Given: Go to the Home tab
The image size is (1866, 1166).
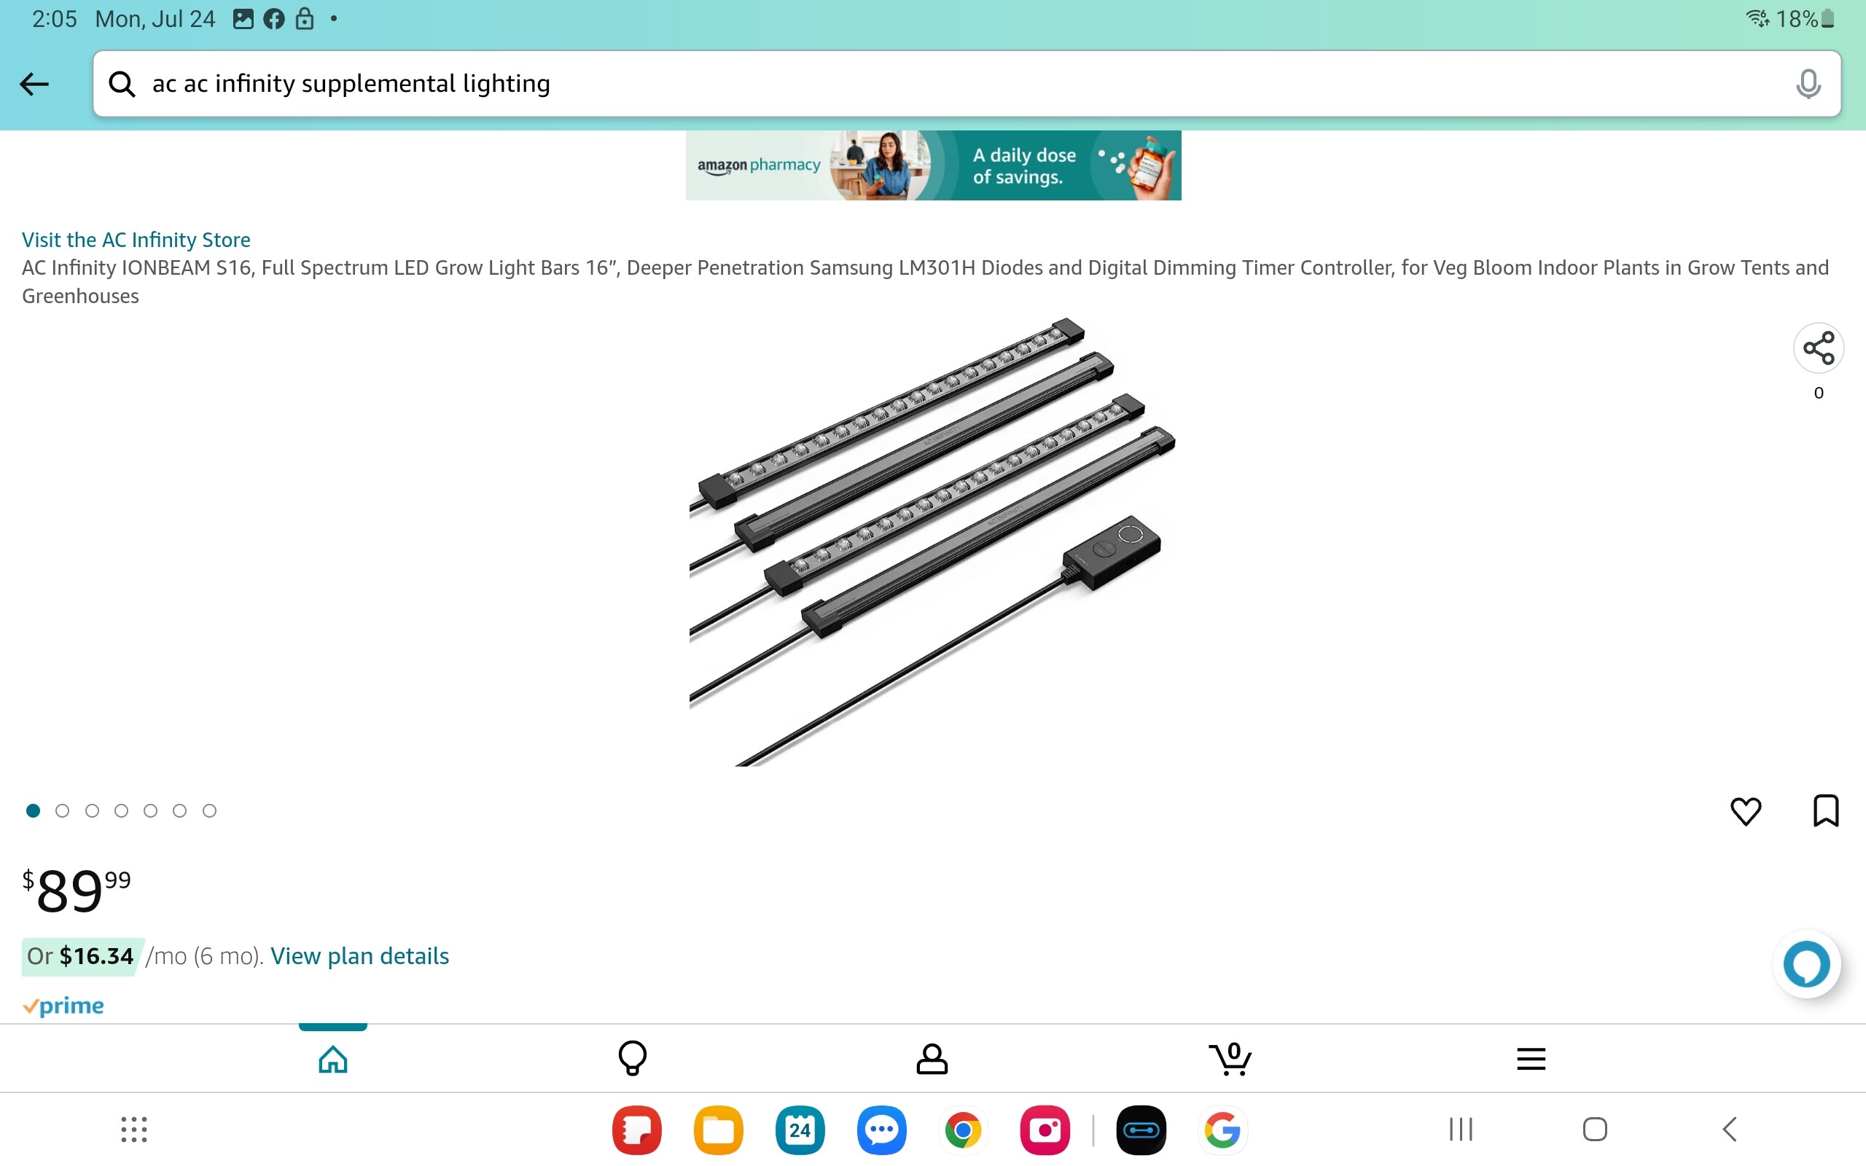Looking at the screenshot, I should [333, 1059].
